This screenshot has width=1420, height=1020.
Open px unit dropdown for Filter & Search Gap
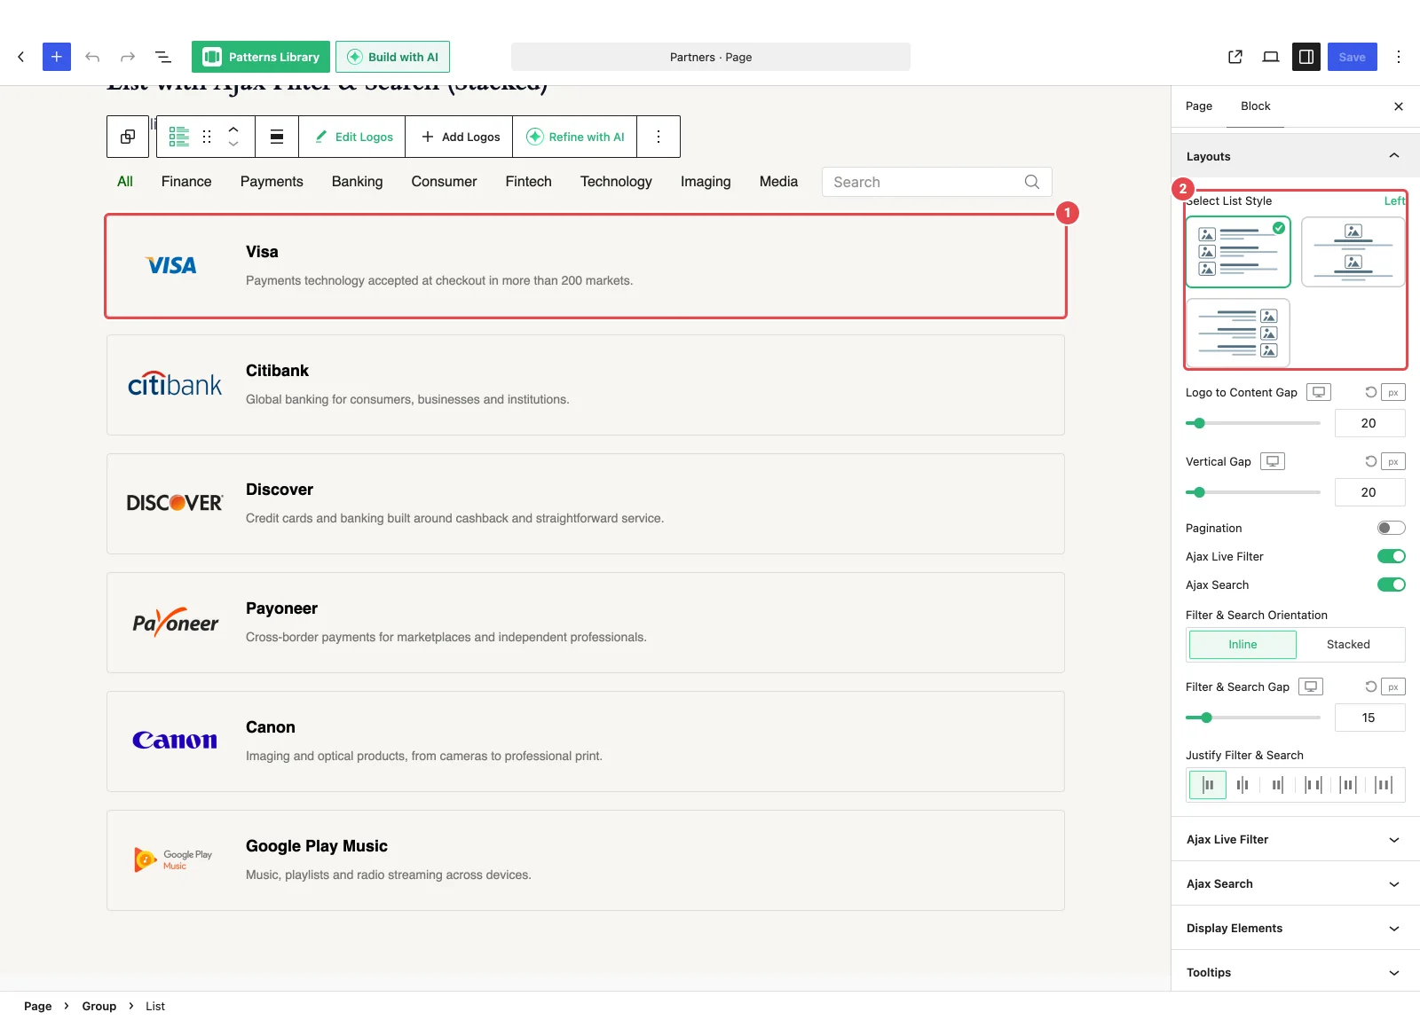coord(1393,687)
